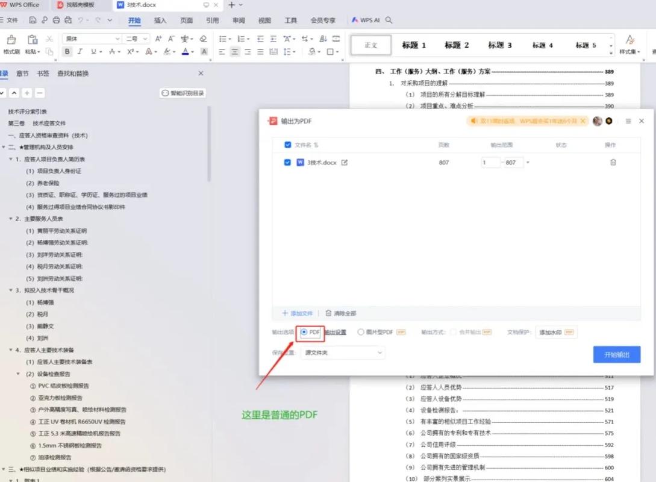Click the 开始输出 button to export
This screenshot has height=482, width=656.
click(616, 354)
